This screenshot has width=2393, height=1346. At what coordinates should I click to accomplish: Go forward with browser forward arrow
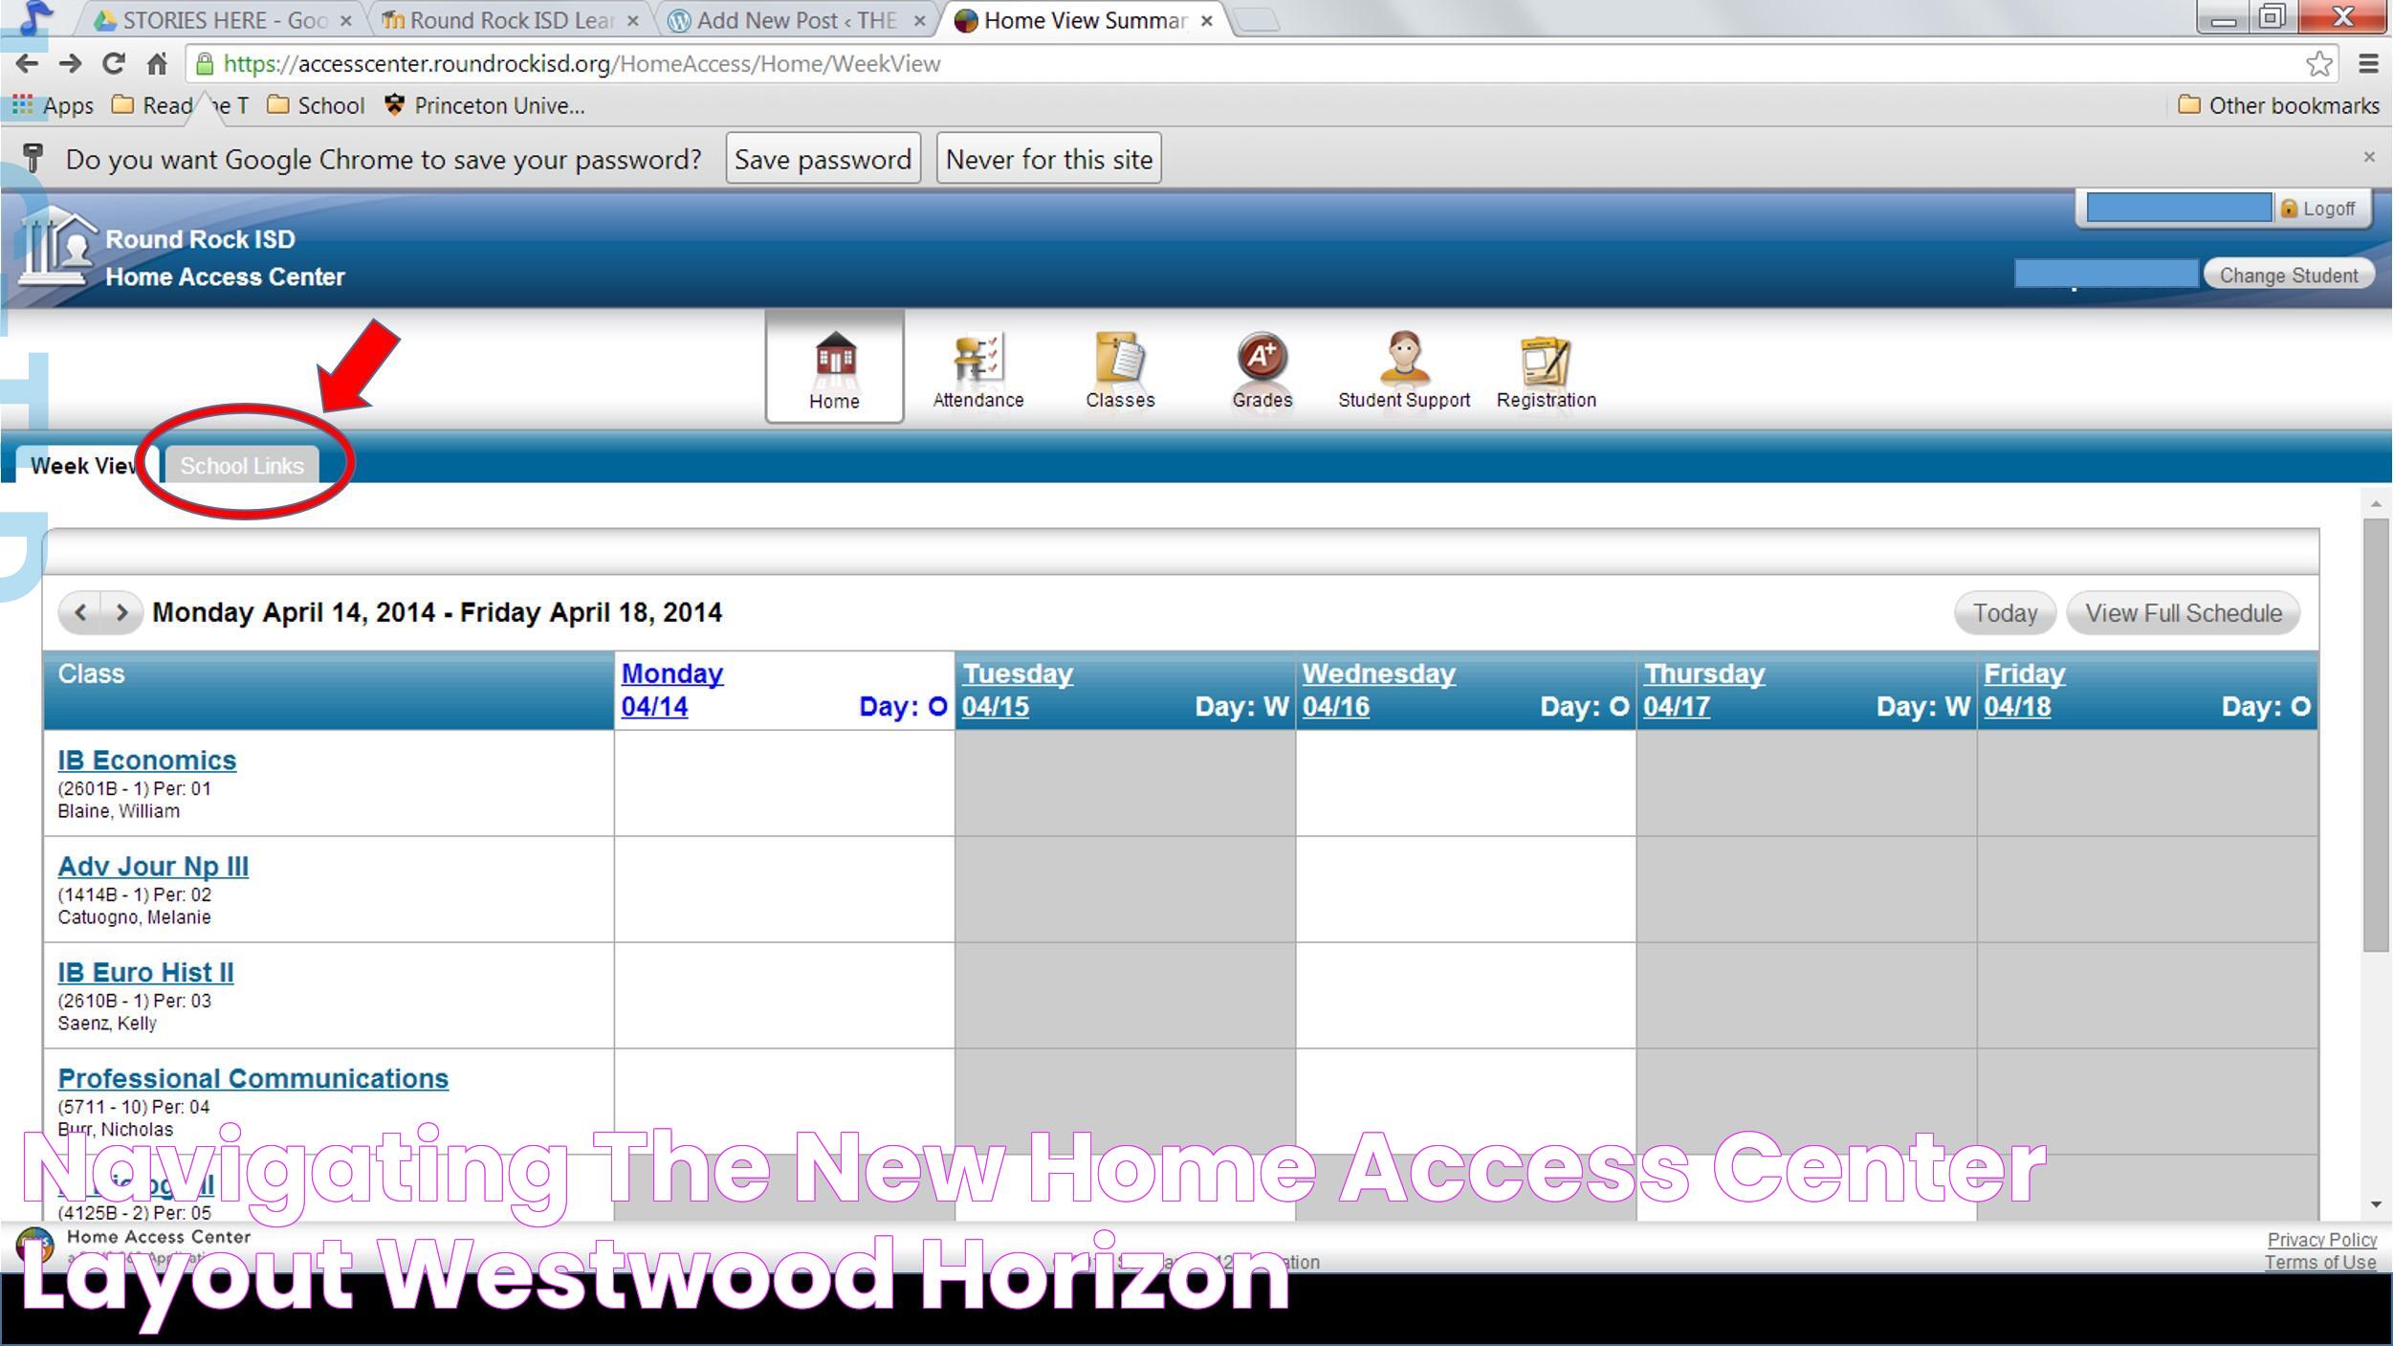pos(70,64)
